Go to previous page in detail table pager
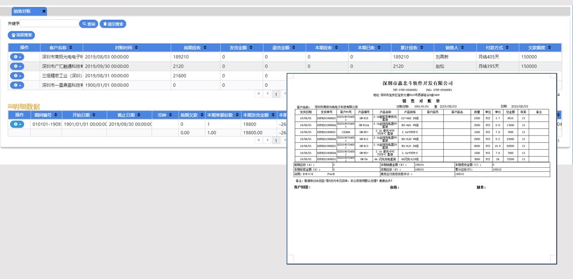This screenshot has width=573, height=279. click(x=268, y=140)
